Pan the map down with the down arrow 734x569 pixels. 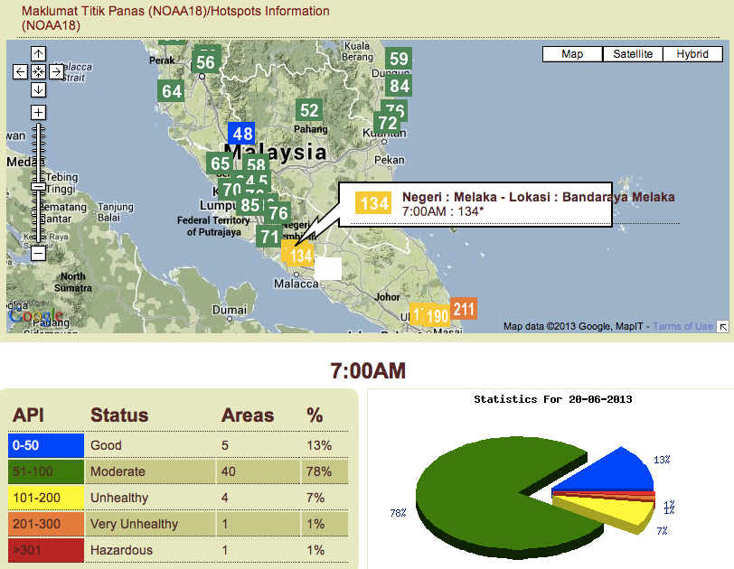[x=38, y=89]
